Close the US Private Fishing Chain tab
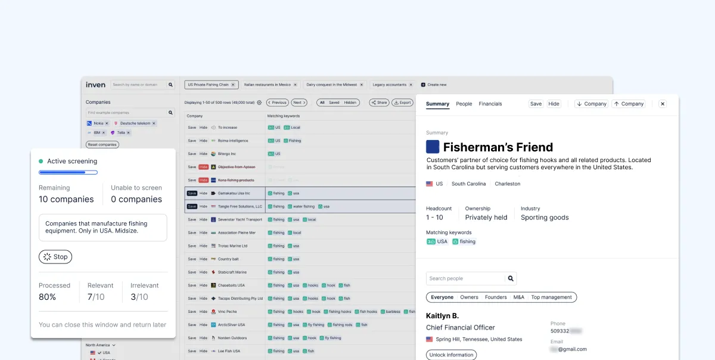Viewport: 715px width, 360px height. (234, 85)
